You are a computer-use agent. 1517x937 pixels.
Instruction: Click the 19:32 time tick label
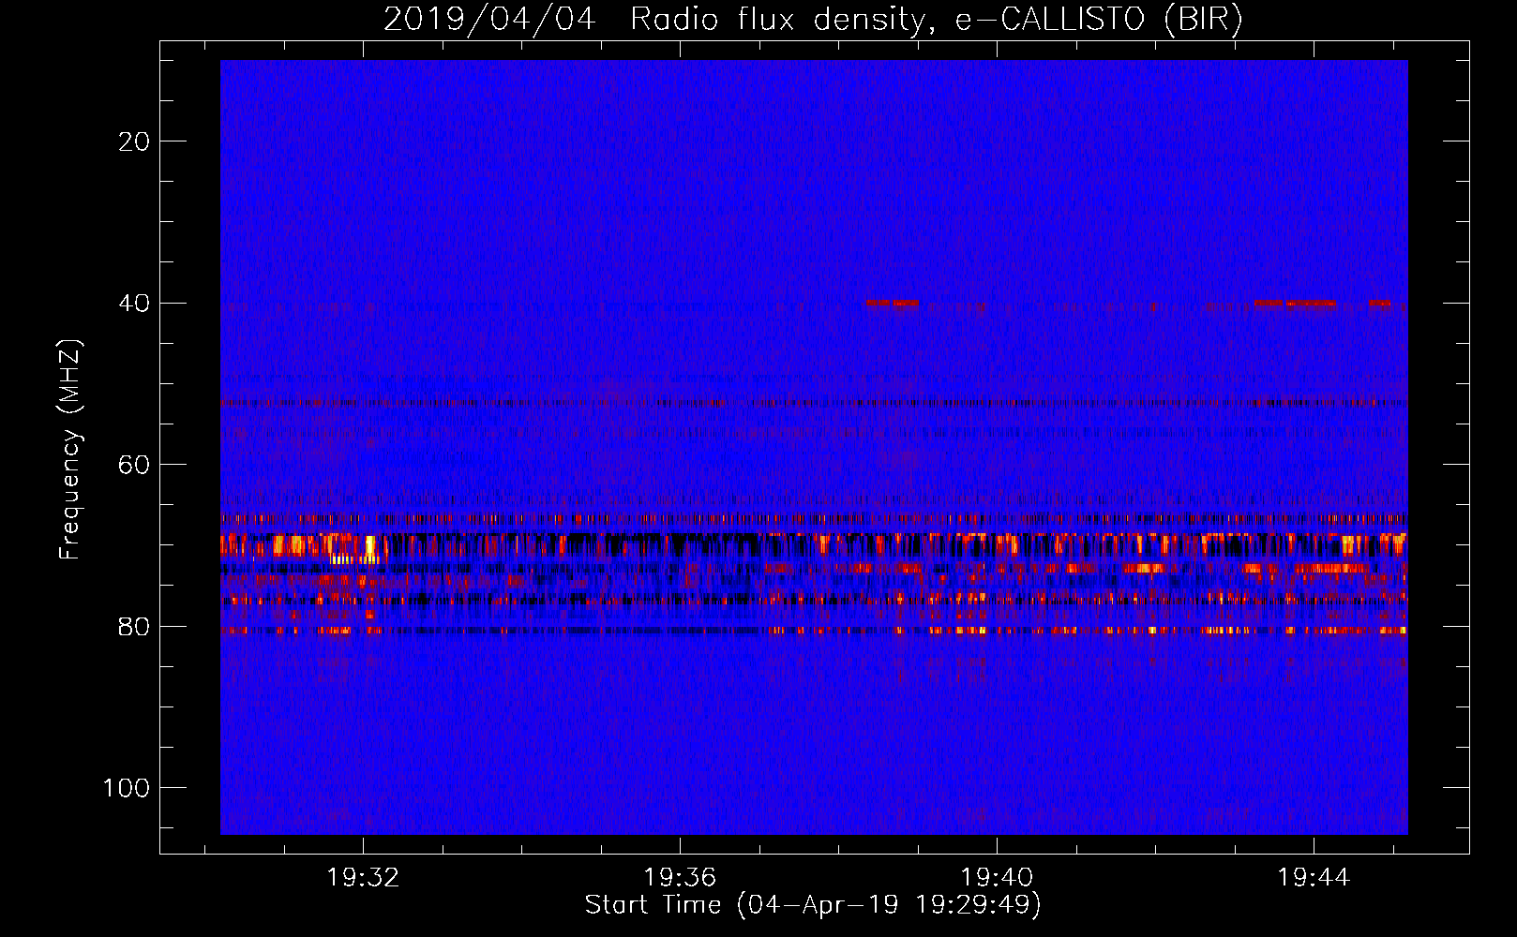pos(363,878)
